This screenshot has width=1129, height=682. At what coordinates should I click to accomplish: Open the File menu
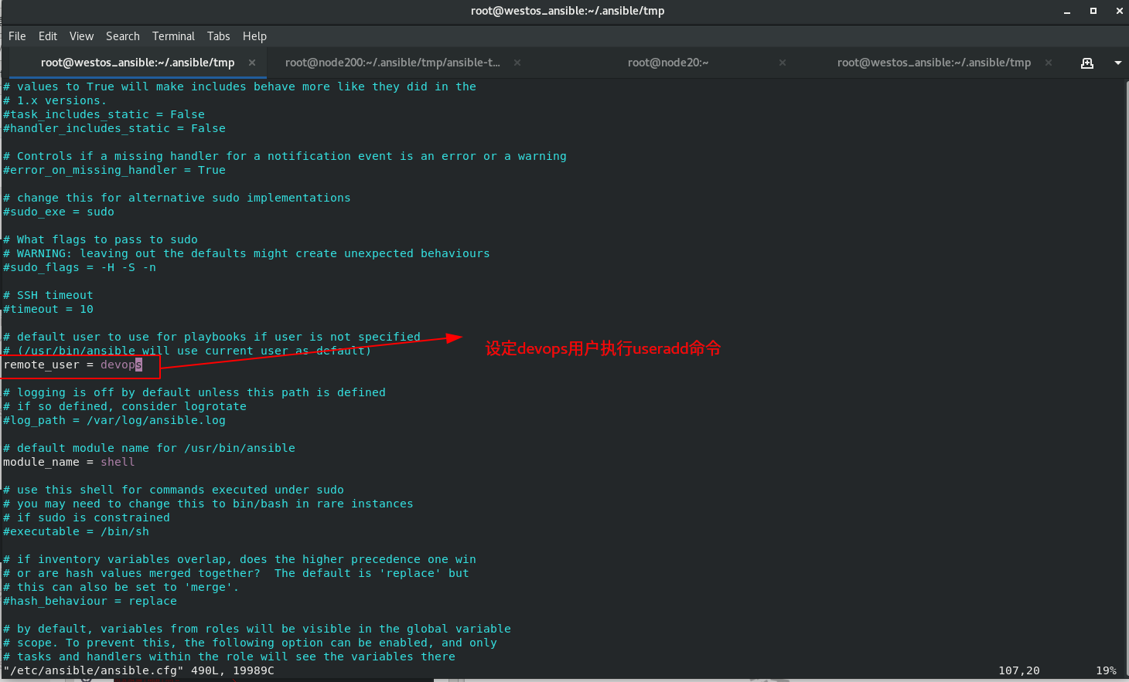coord(17,36)
